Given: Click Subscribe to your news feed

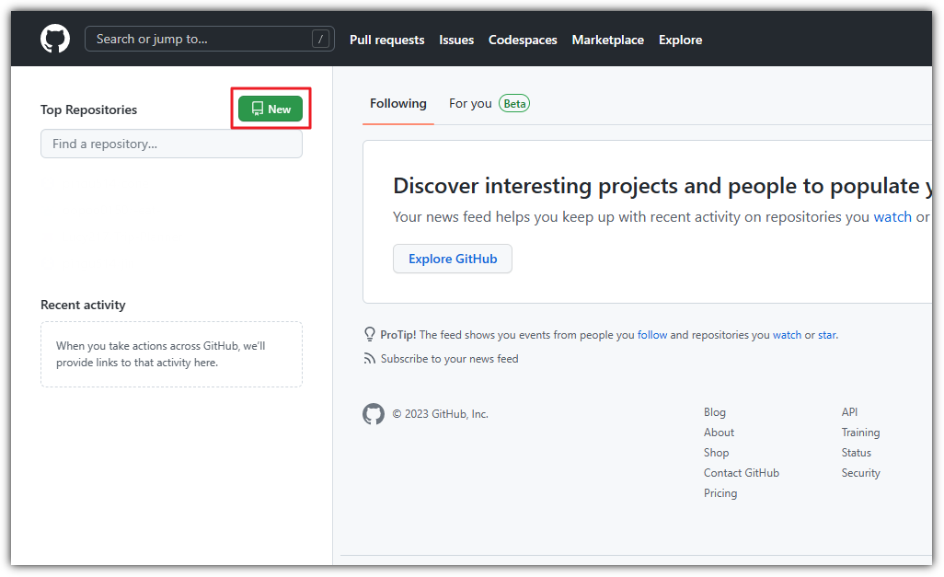Looking at the screenshot, I should (x=450, y=359).
